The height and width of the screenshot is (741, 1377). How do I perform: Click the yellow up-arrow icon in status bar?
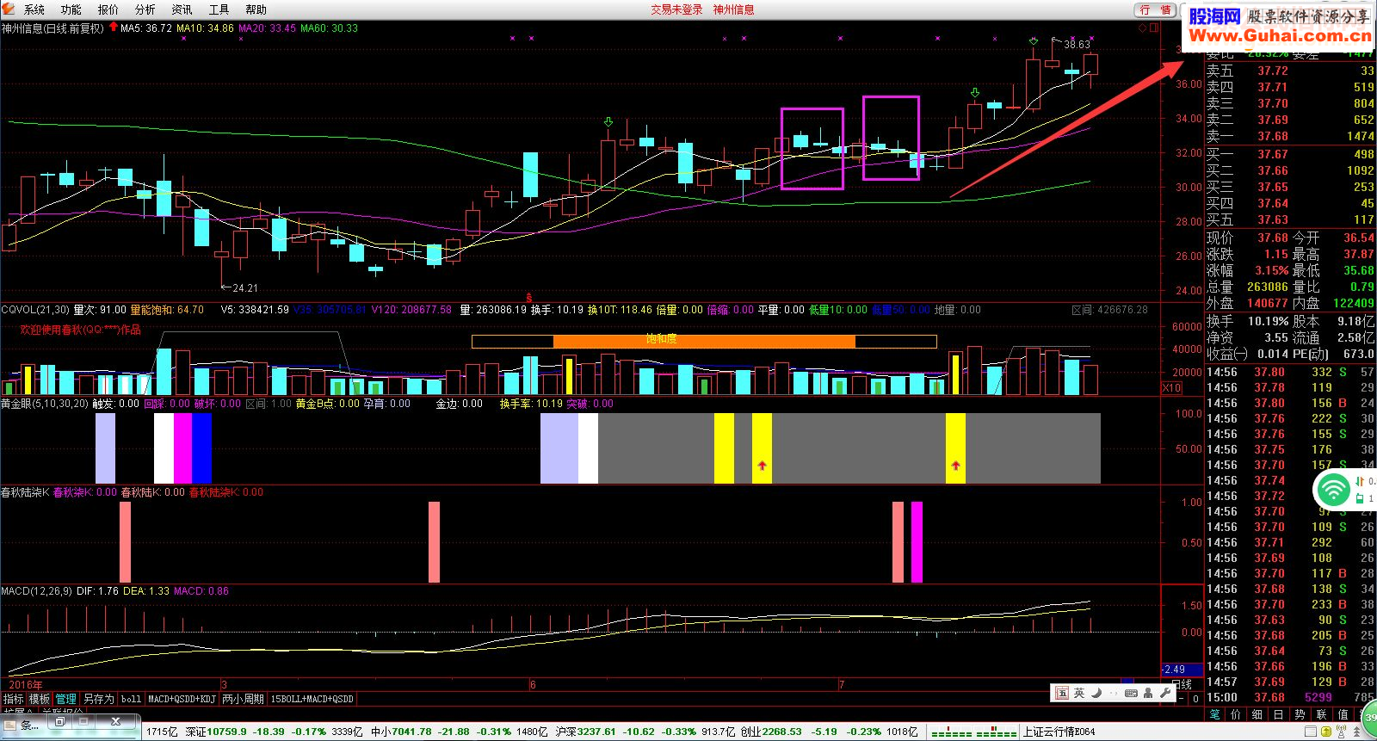(1326, 732)
